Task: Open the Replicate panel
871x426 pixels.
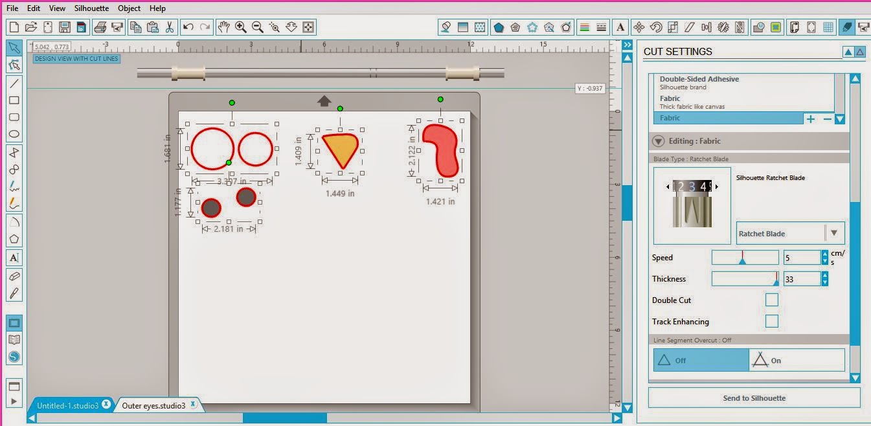Action: click(722, 27)
